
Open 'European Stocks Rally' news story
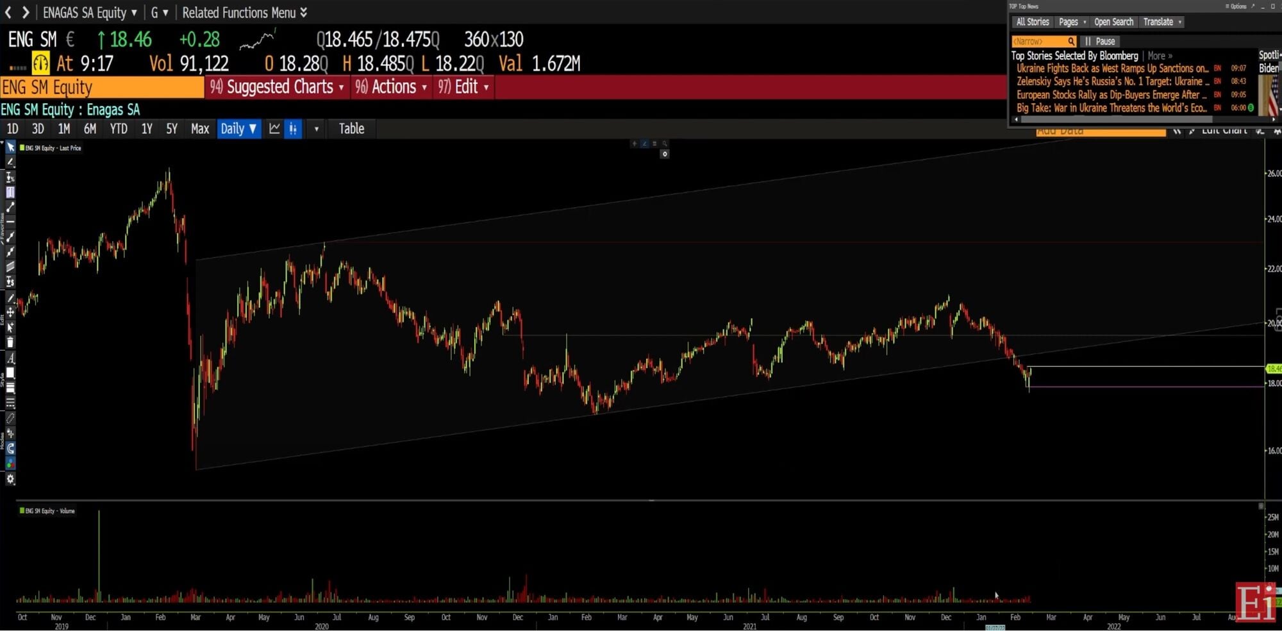coord(1112,95)
